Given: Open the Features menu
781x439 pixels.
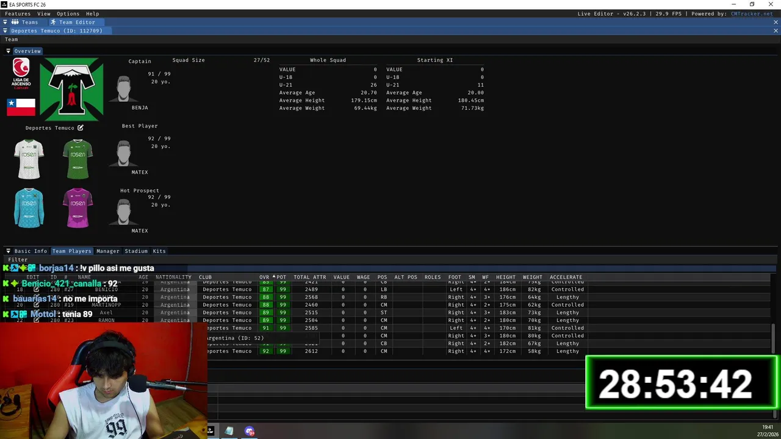Looking at the screenshot, I should pos(18,13).
